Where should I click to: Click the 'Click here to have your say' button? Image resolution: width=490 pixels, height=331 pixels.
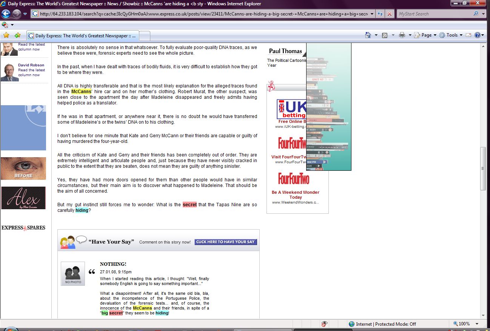click(x=225, y=242)
